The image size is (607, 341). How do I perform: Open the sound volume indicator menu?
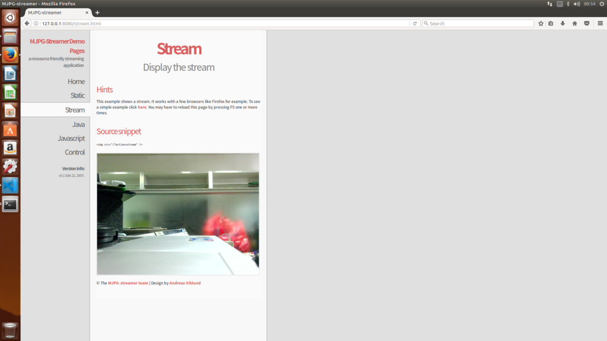(577, 4)
